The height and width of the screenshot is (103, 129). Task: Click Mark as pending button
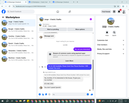coord(53,29)
